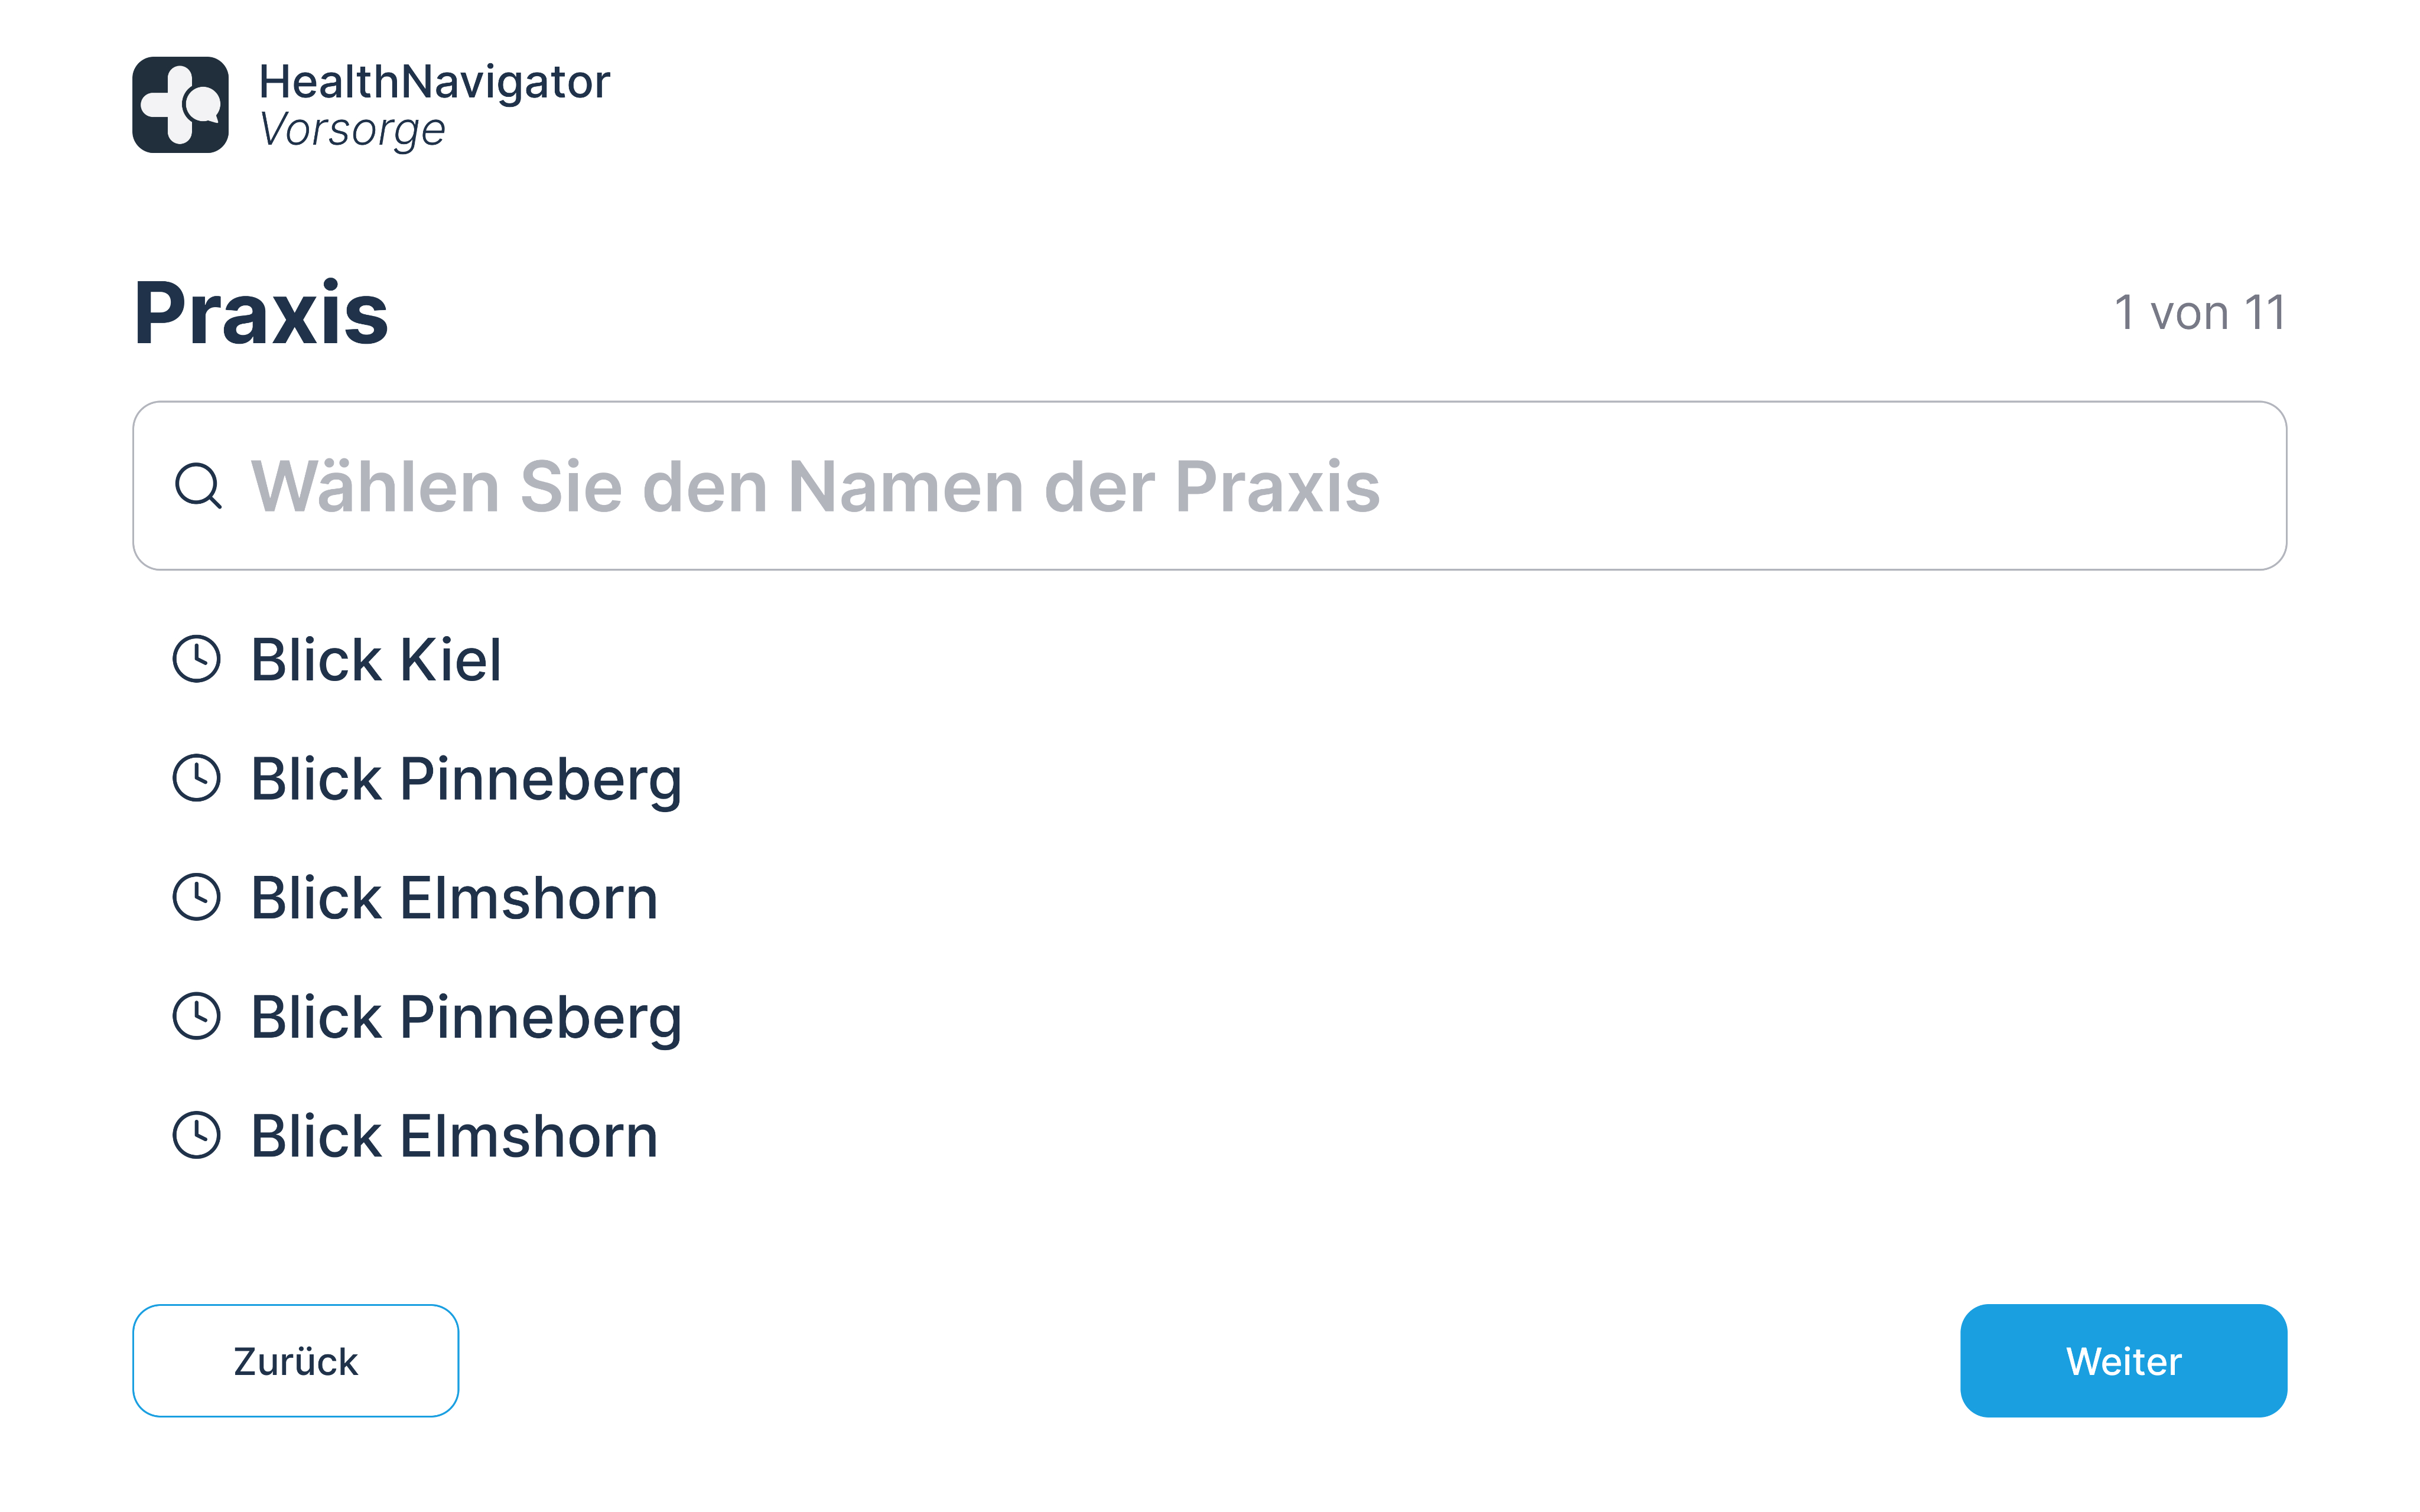Click the Praxis page heading
This screenshot has width=2420, height=1512.
pos(261,314)
